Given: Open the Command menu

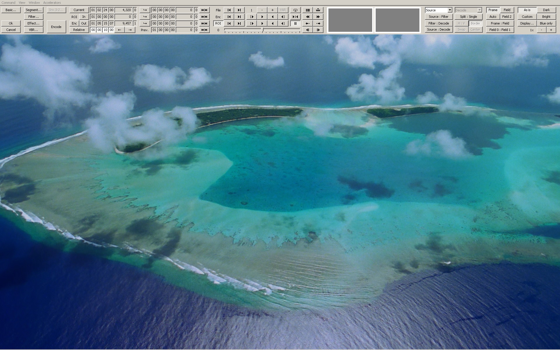Looking at the screenshot, I should click(x=8, y=3).
